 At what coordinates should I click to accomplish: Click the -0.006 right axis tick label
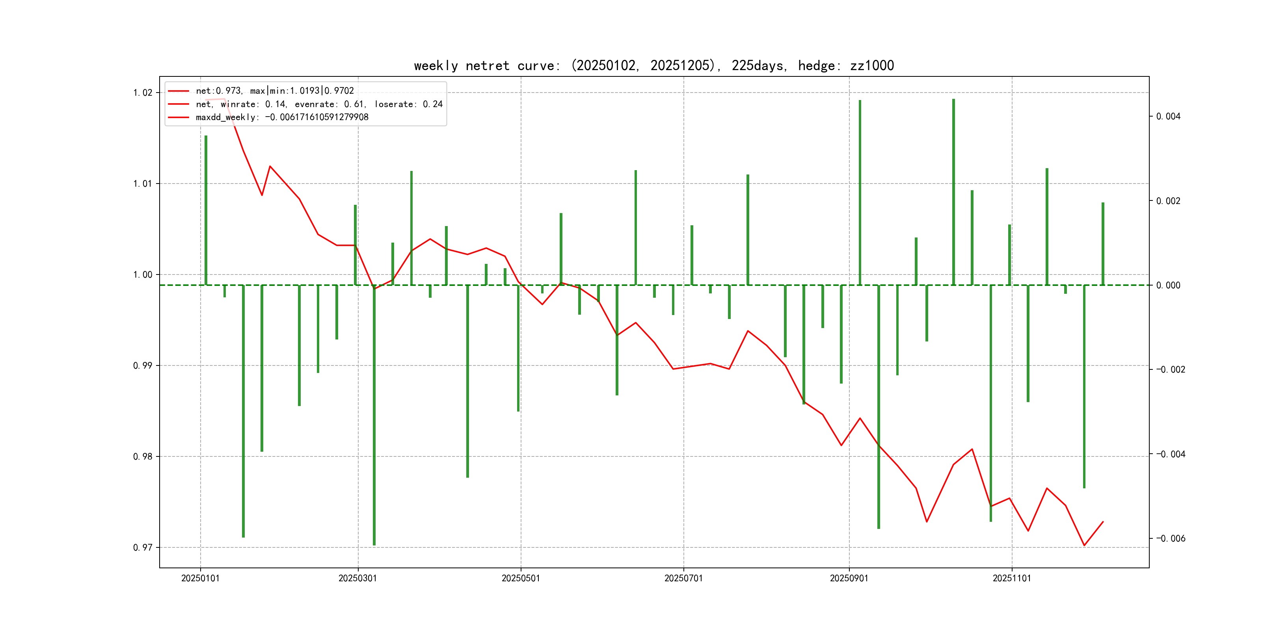point(1171,538)
